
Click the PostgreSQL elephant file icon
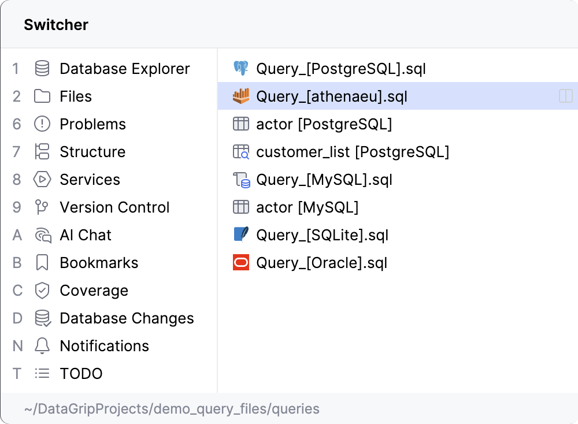coord(240,69)
